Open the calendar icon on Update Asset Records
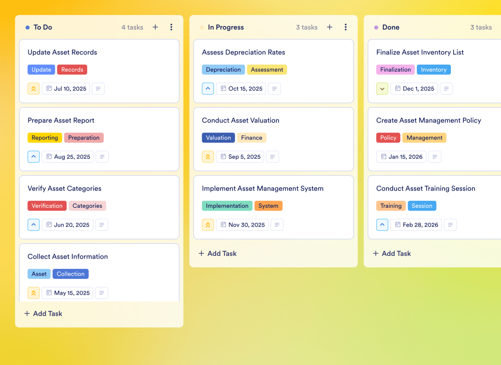 (x=49, y=89)
